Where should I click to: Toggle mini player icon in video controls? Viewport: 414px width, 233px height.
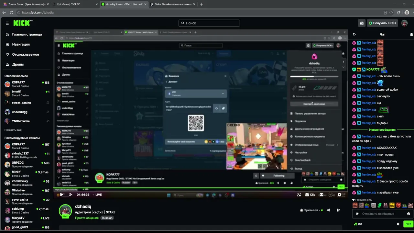coord(299,194)
